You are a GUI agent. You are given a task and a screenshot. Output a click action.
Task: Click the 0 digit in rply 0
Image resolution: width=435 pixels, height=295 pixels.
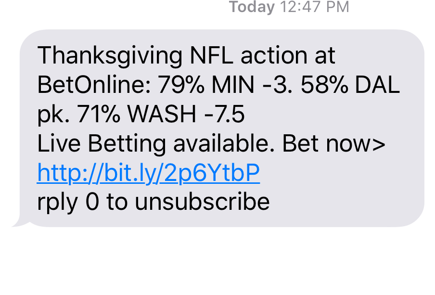92,202
